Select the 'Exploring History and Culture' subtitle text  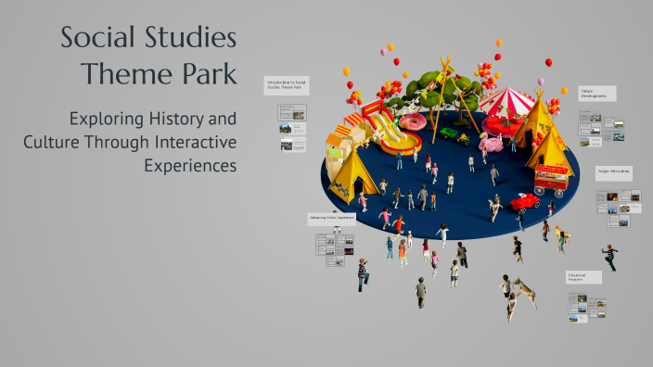(x=130, y=142)
